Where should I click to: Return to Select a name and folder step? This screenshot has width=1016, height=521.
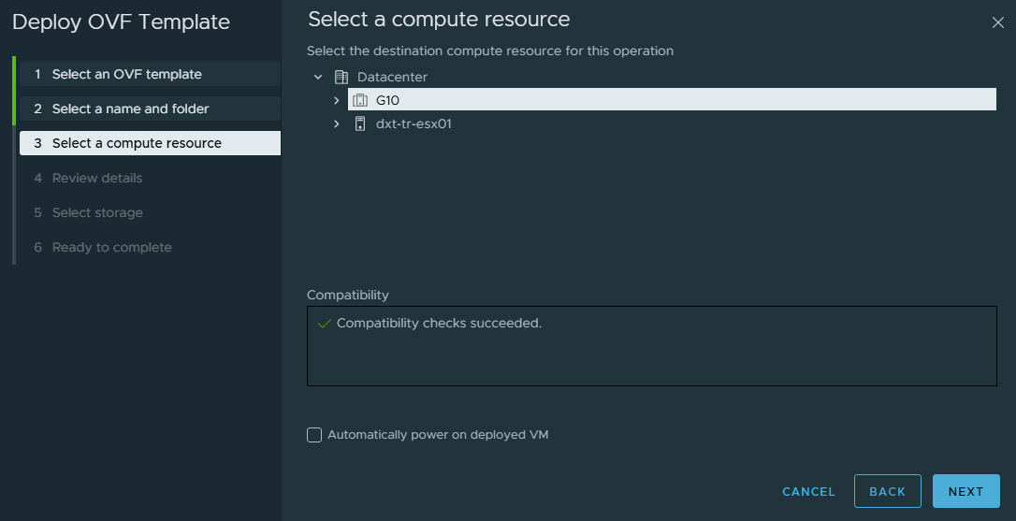[x=130, y=109]
